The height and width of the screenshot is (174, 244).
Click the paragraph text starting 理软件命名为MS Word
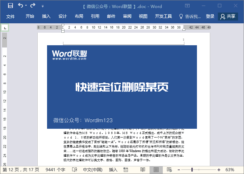(x=124, y=133)
